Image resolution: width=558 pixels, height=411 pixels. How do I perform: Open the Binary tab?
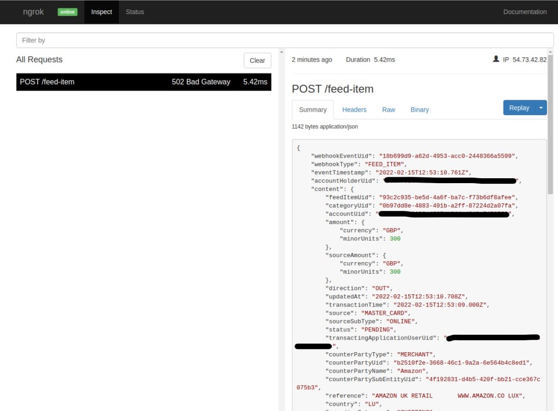420,110
